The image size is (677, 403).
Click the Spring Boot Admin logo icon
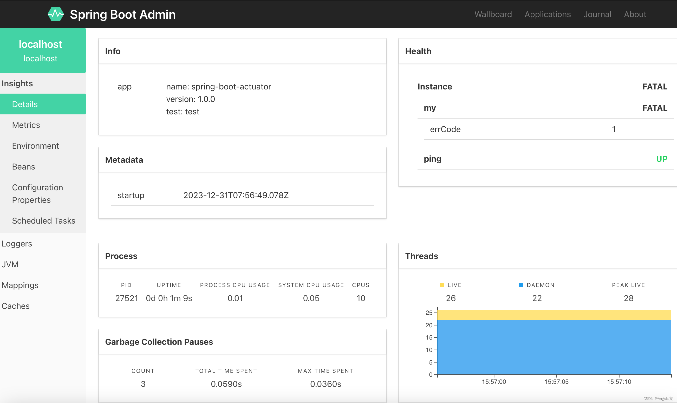[x=56, y=14]
